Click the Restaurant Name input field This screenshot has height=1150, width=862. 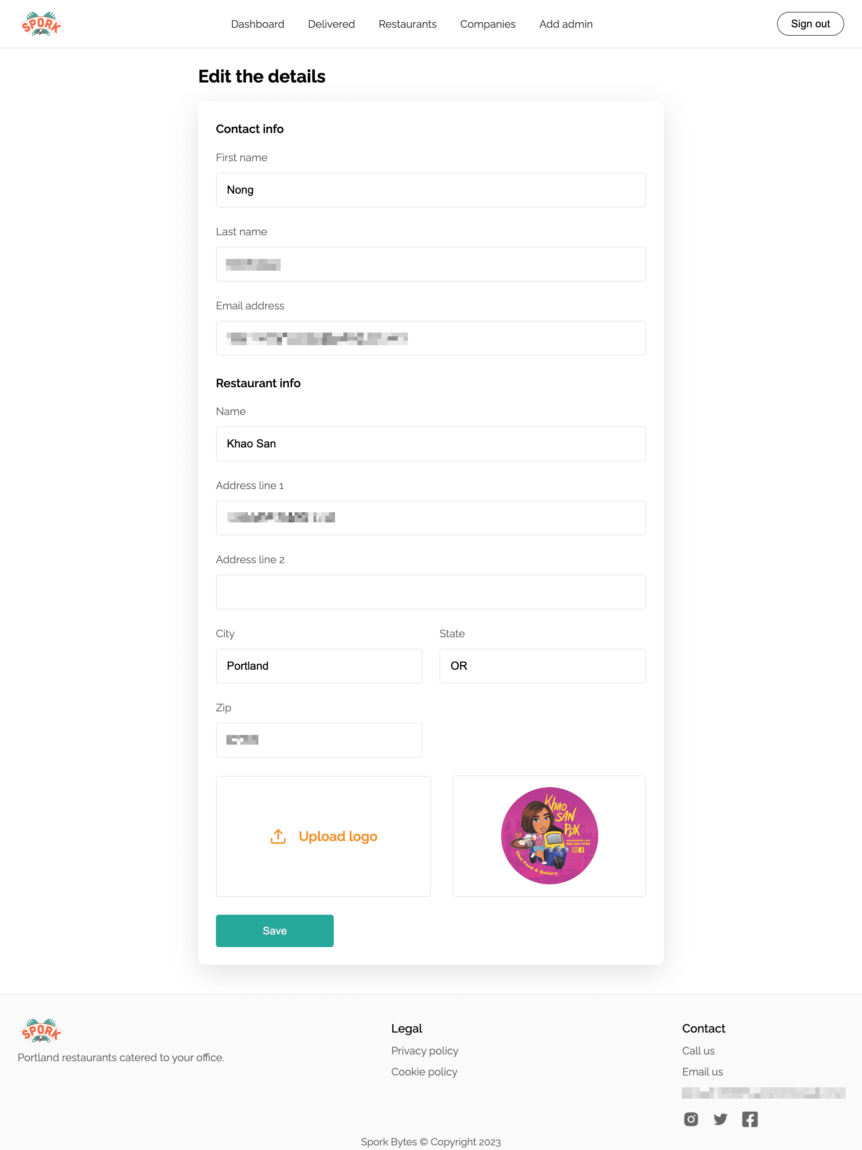(431, 443)
